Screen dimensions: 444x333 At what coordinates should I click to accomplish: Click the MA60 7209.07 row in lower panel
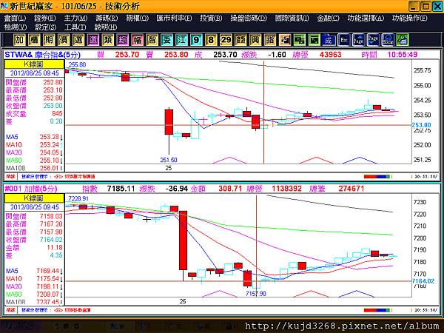click(34, 295)
